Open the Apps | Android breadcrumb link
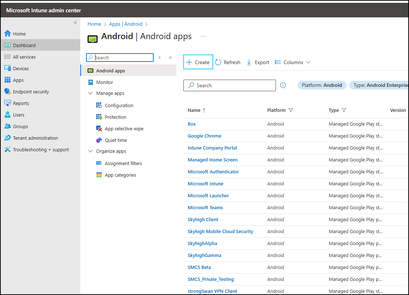Image resolution: width=409 pixels, height=295 pixels. pyautogui.click(x=126, y=24)
